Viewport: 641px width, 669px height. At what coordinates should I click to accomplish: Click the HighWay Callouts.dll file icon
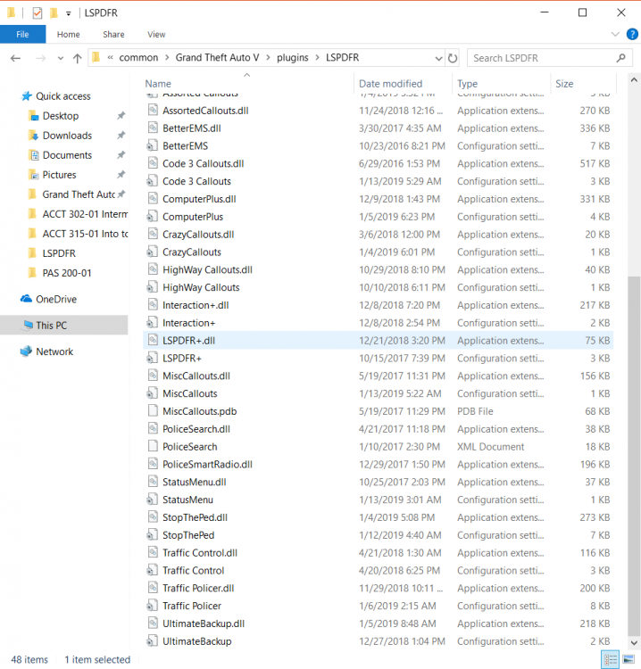(153, 269)
